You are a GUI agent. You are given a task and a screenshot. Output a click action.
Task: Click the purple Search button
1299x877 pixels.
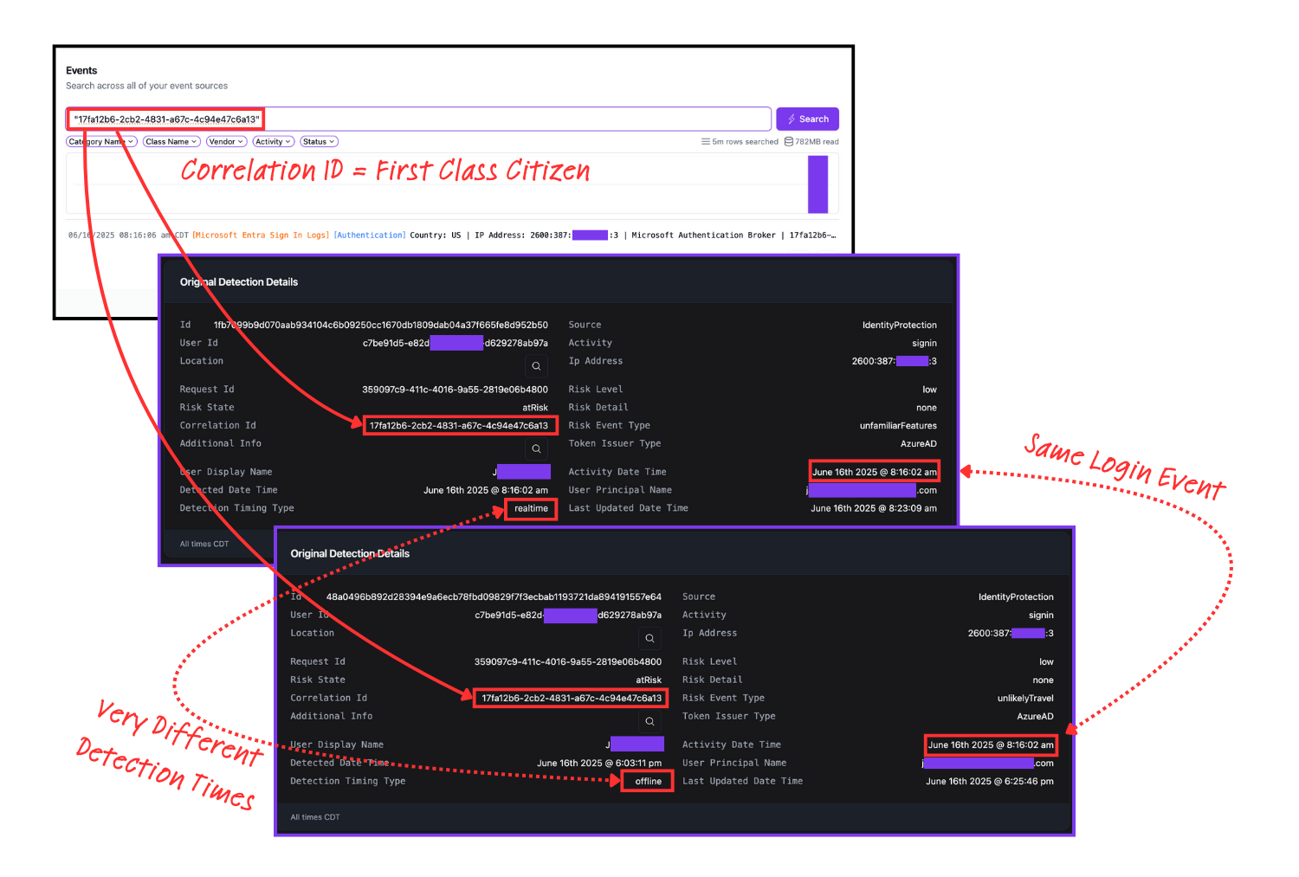(807, 119)
